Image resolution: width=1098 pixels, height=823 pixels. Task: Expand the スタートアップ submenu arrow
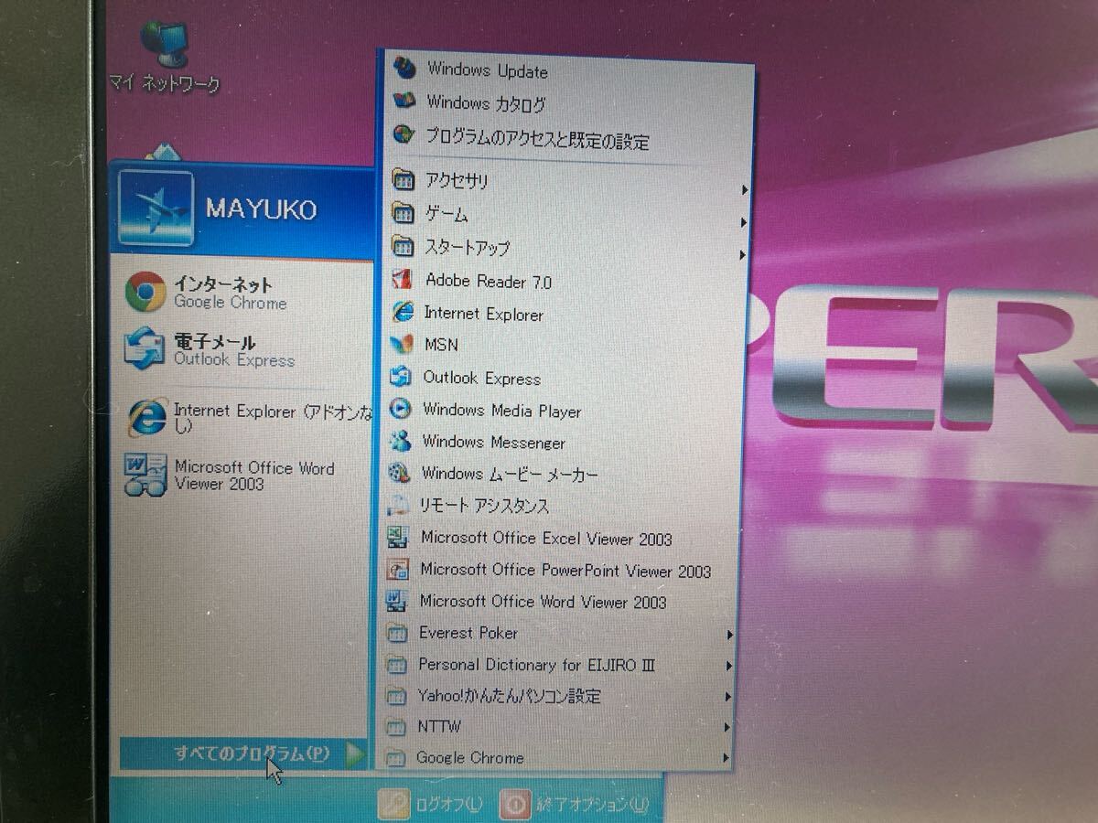coord(743,255)
